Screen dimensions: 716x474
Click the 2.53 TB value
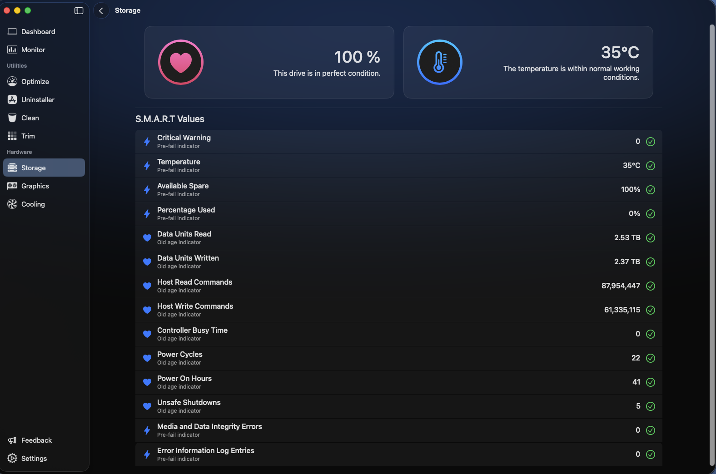[x=627, y=237]
